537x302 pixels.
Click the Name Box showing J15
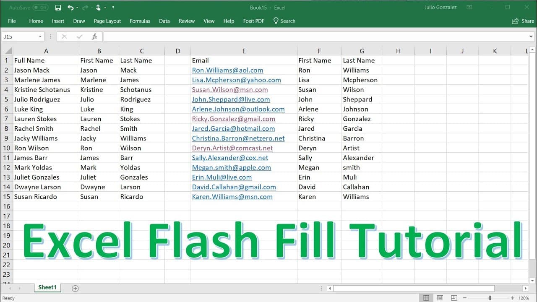coord(19,36)
